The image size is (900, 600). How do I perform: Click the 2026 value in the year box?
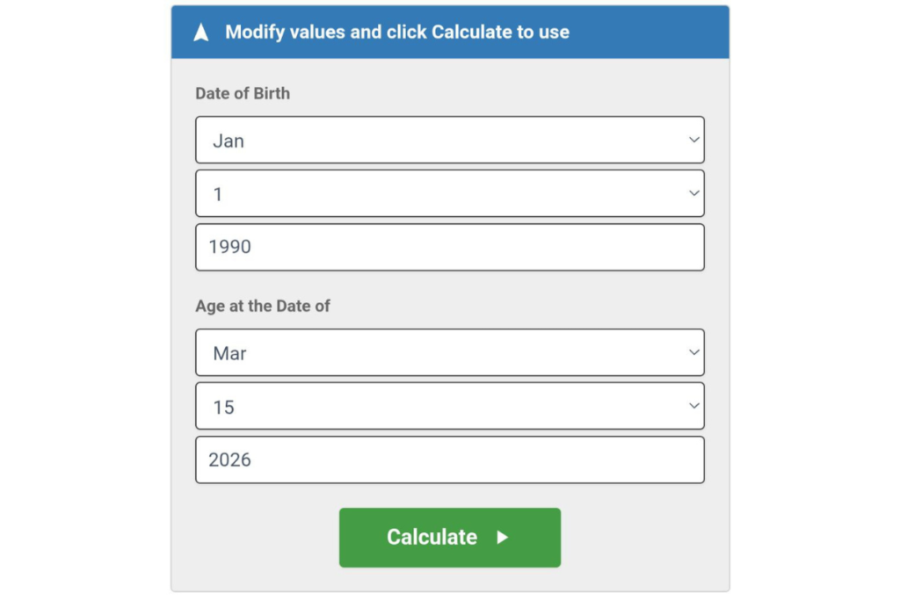(x=230, y=459)
